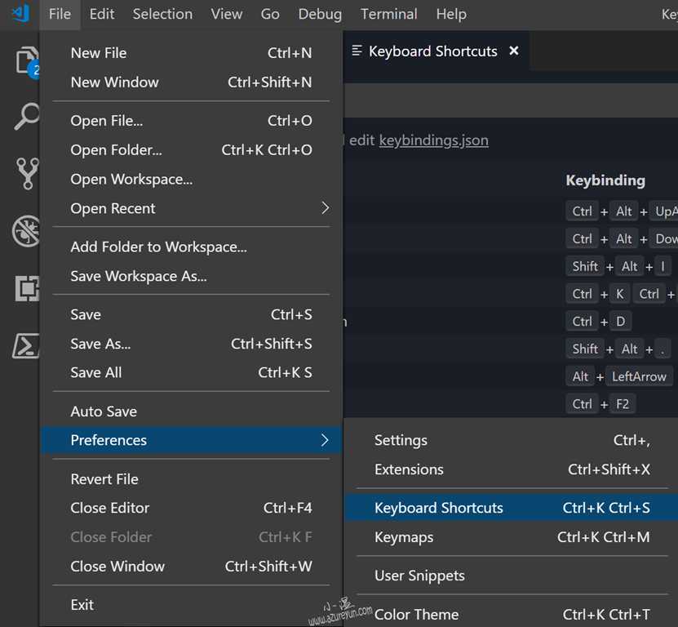
Task: Click the File menu
Action: pyautogui.click(x=60, y=14)
